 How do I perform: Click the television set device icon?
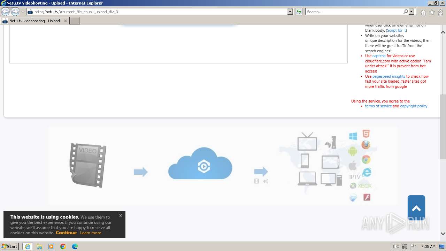(x=307, y=141)
